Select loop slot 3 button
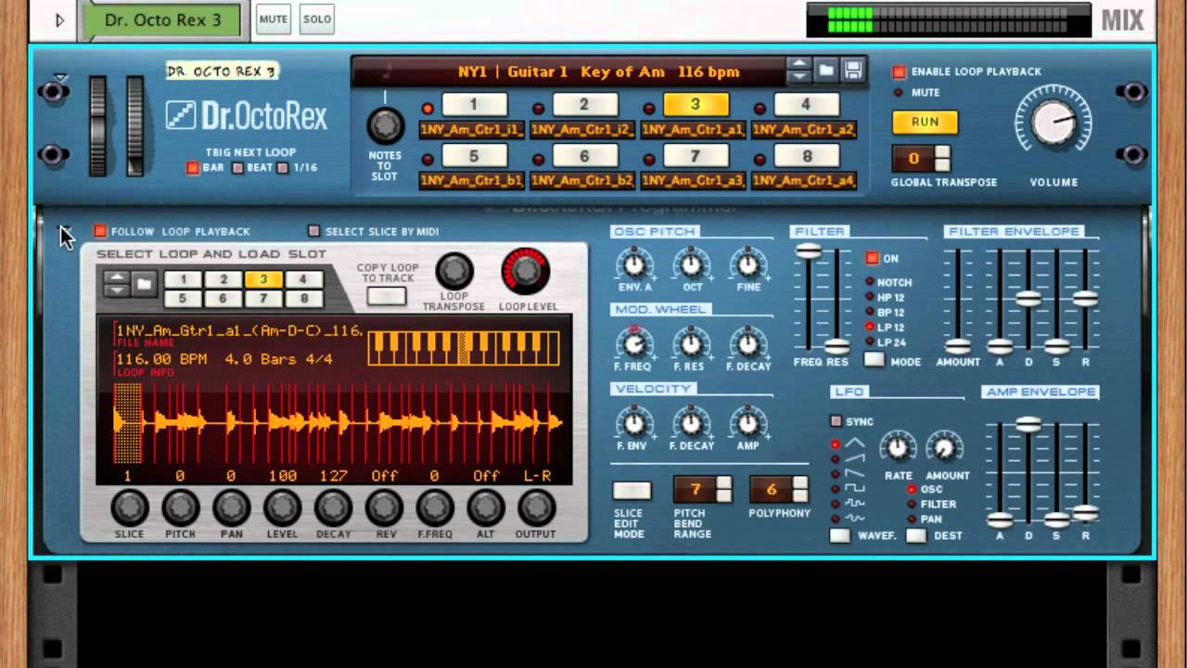 (696, 105)
